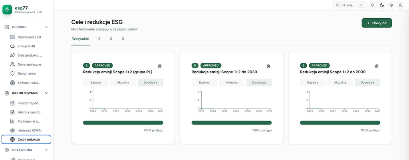Image resolution: width=409 pixels, height=160 pixels.
Task: Switch to the E tab
Action: click(99, 39)
